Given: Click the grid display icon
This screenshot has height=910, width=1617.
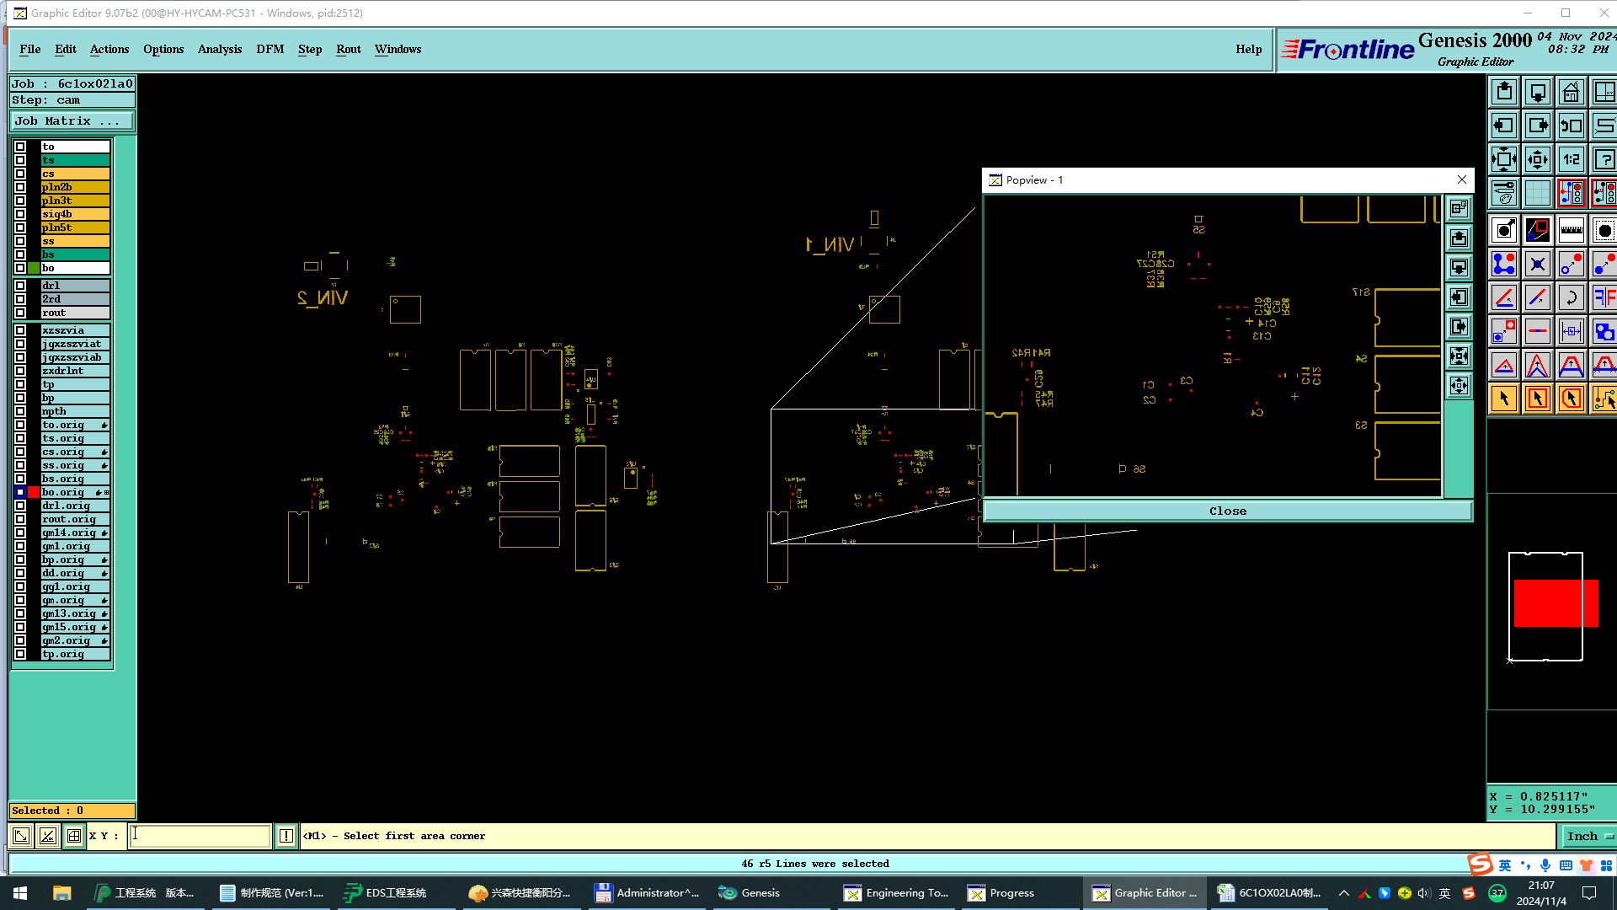Looking at the screenshot, I should [x=1537, y=193].
